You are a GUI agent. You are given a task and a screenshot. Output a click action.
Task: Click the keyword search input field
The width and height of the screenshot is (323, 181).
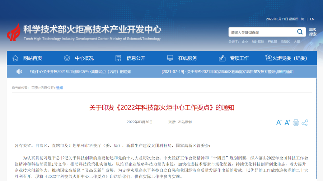(x=262, y=32)
